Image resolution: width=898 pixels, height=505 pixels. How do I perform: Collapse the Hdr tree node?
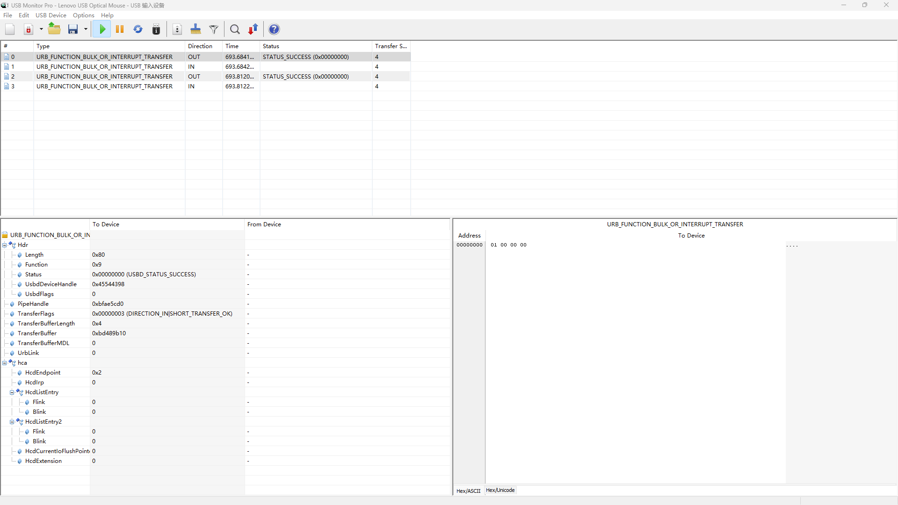[x=5, y=245]
